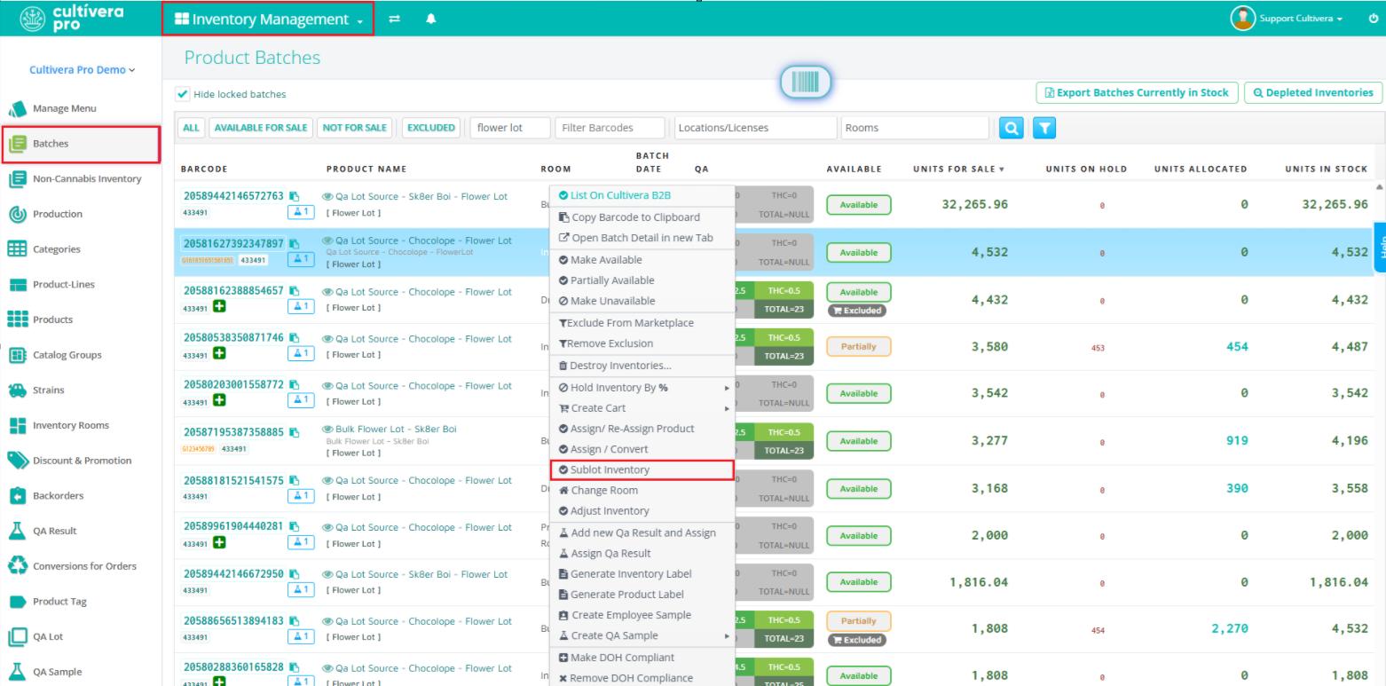Screen dimensions: 1386x686
Task: Open Backorders from the sidebar
Action: point(58,496)
